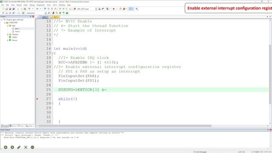This screenshot has height=153, width=272.
Task: Select the Books tab at panel bottom
Action: (13, 126)
